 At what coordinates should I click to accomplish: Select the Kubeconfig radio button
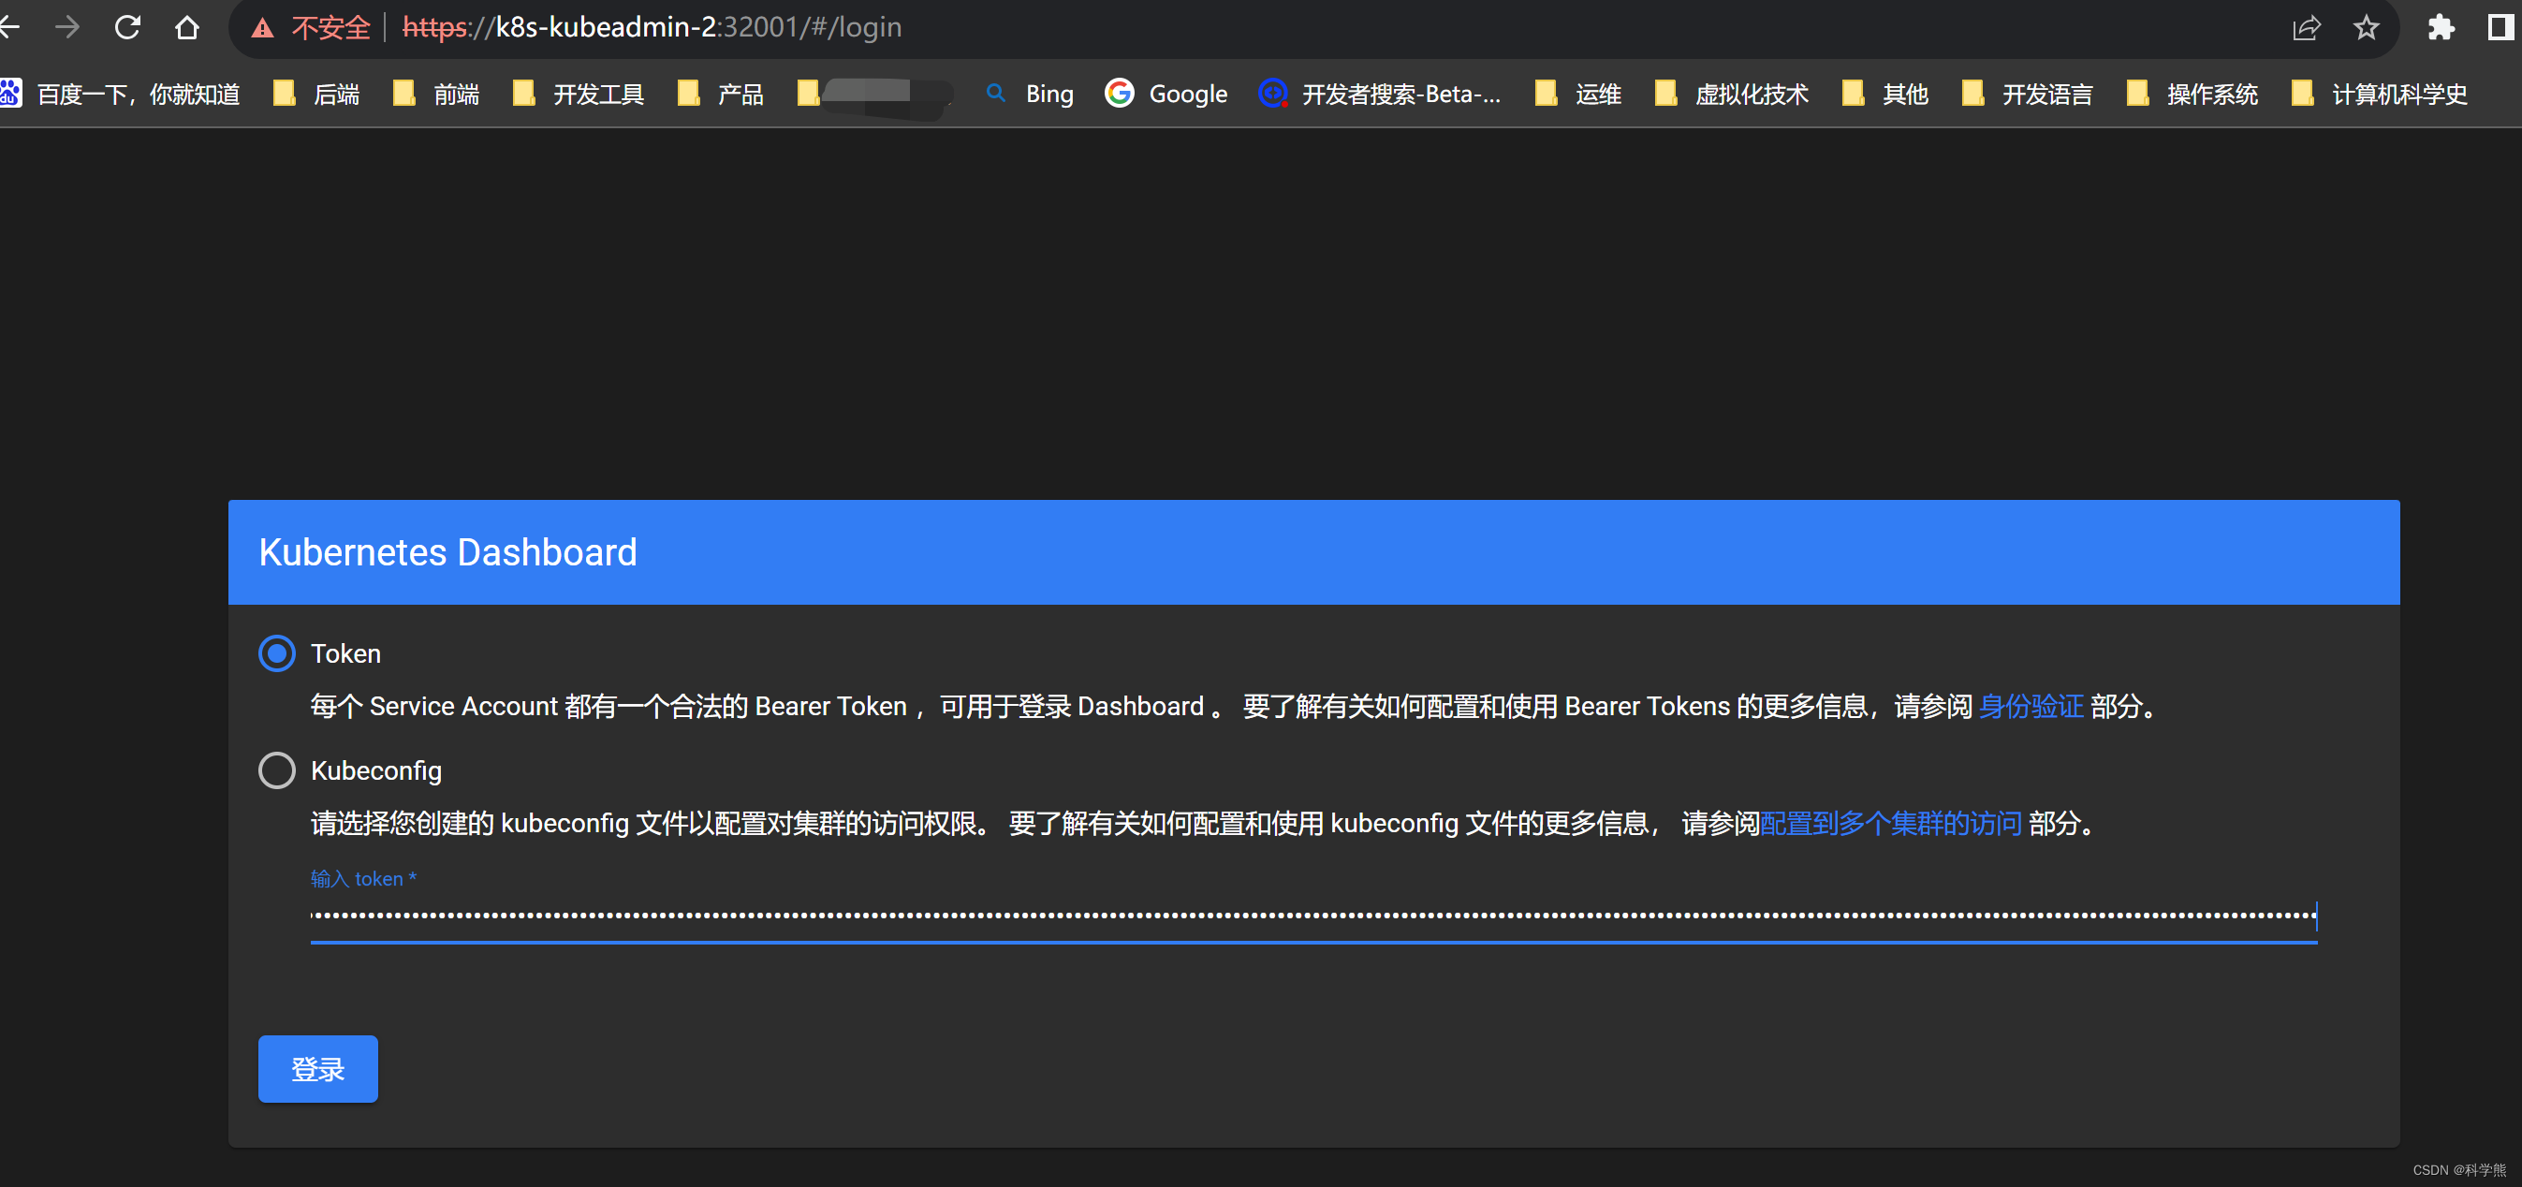point(276,770)
